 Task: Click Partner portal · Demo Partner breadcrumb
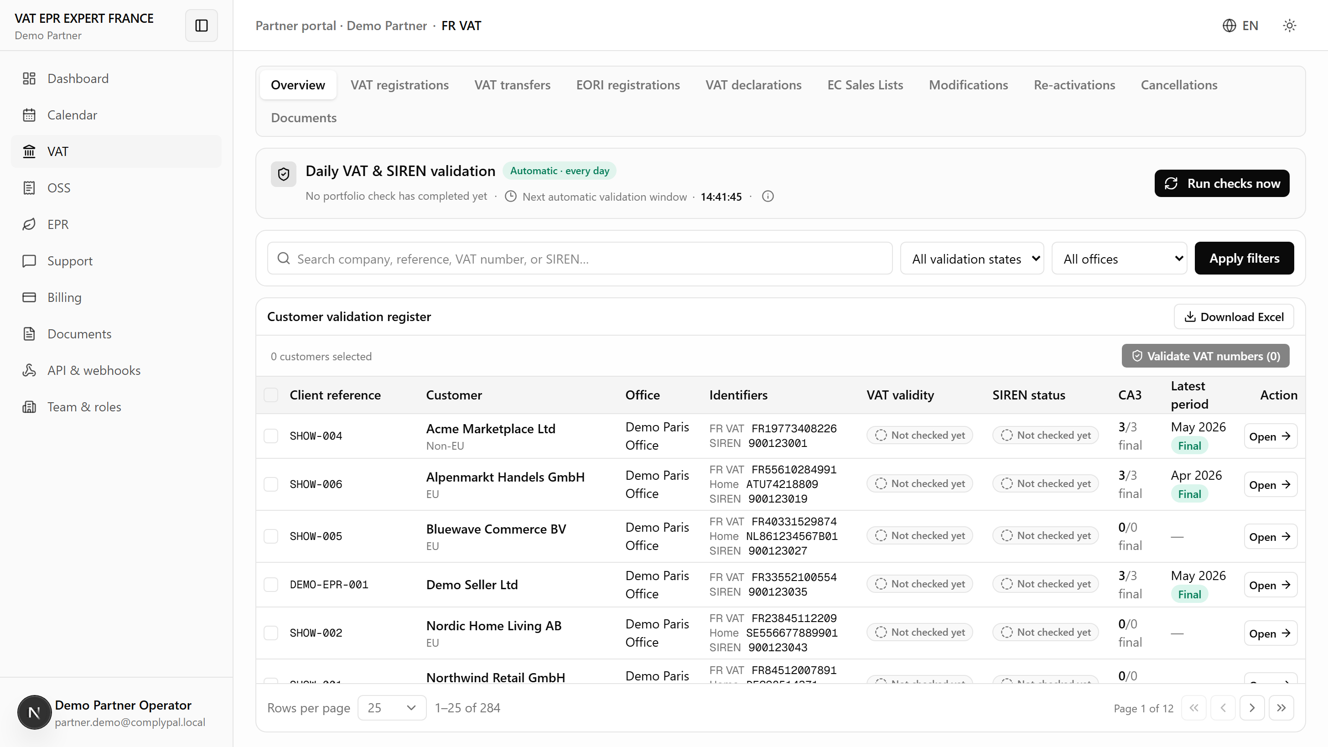[x=341, y=26]
